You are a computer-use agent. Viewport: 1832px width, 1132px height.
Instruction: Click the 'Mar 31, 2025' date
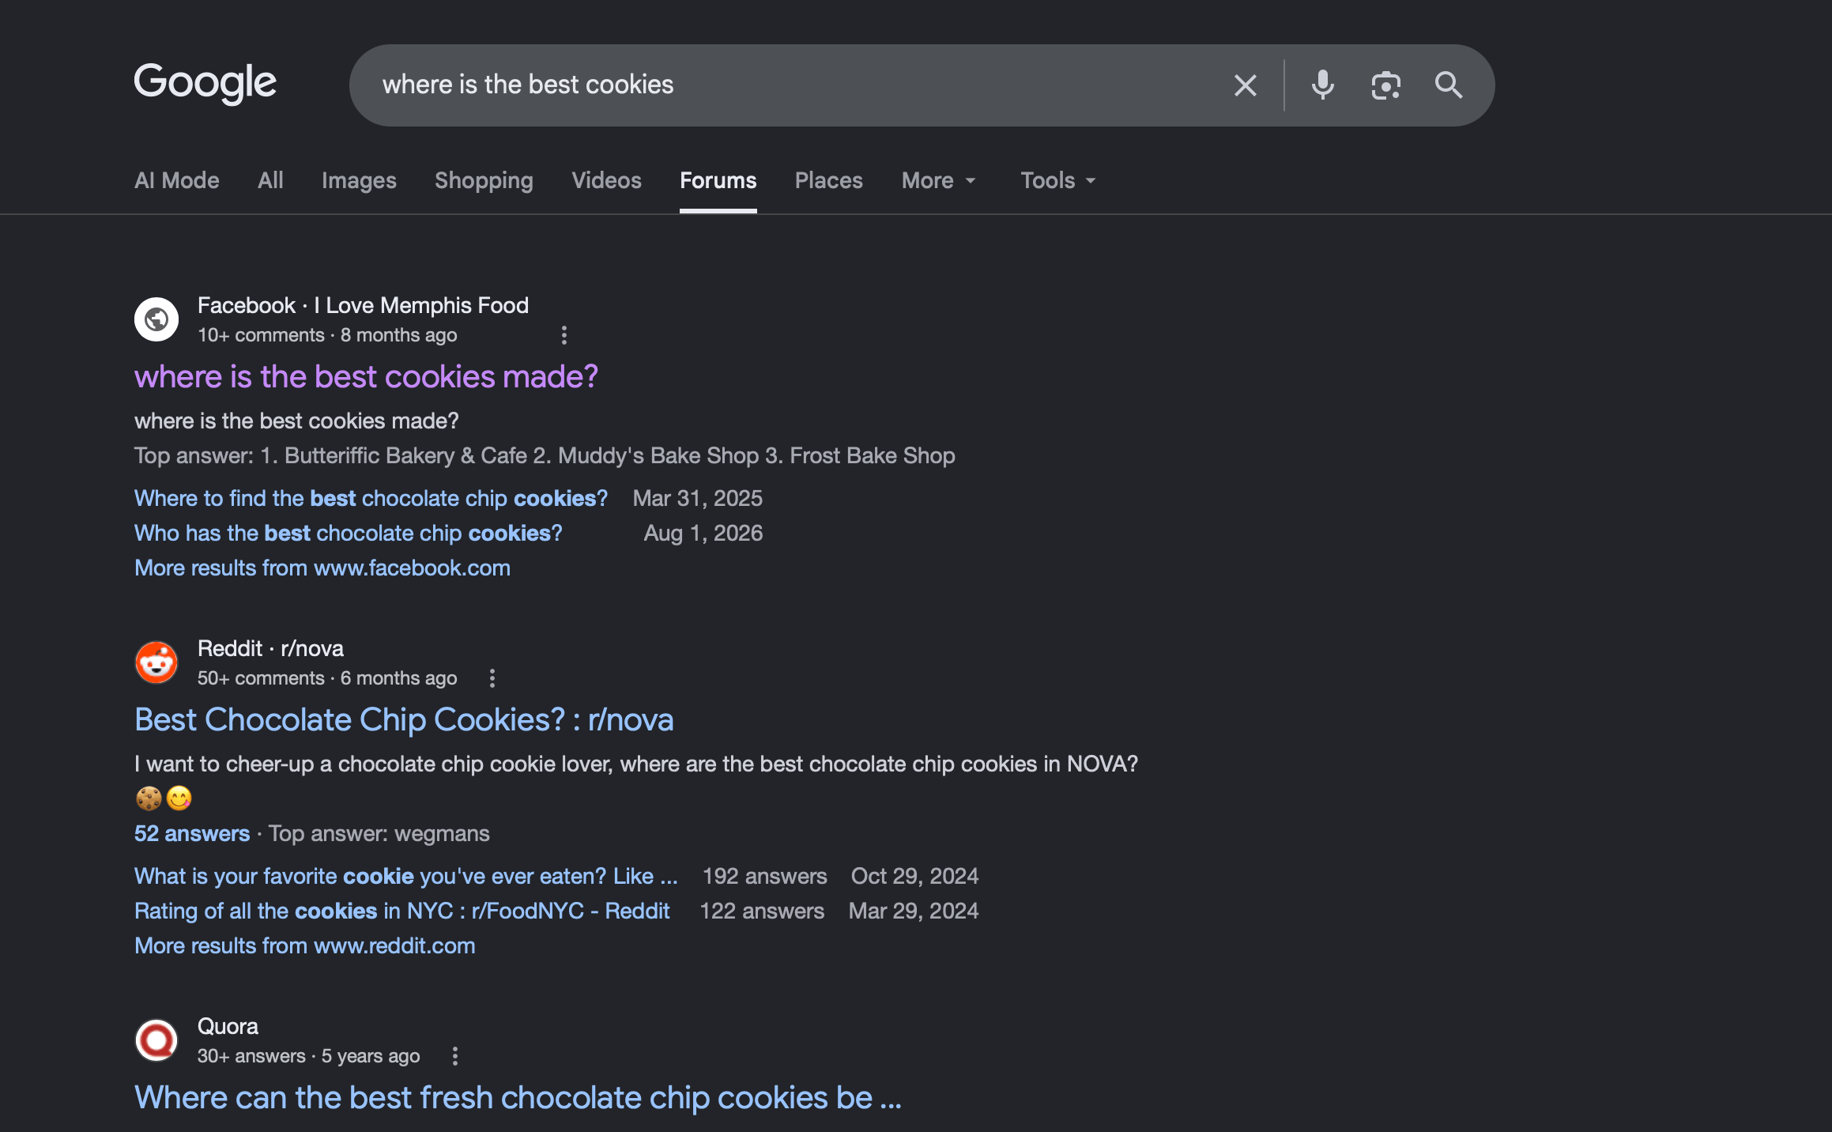coord(698,498)
